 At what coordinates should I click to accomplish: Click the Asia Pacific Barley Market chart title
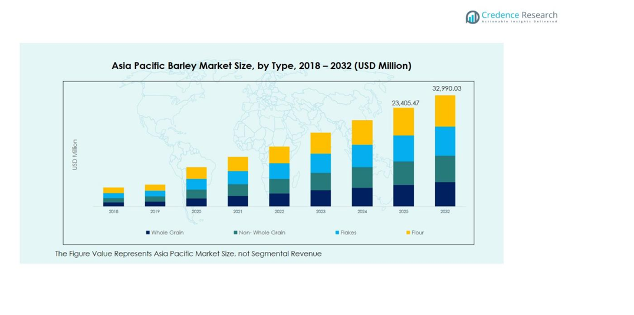pos(261,66)
